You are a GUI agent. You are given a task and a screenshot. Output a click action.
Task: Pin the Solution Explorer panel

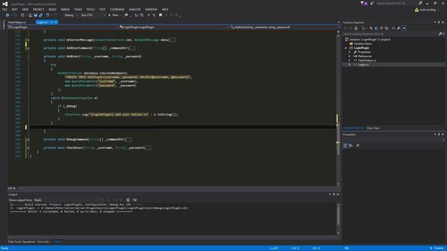coord(439,22)
